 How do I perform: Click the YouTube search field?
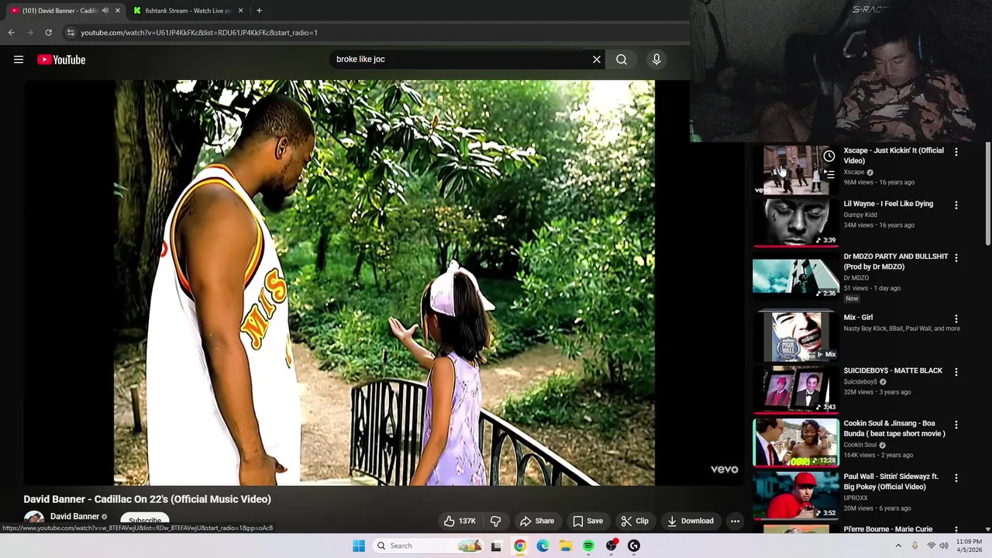(x=461, y=59)
